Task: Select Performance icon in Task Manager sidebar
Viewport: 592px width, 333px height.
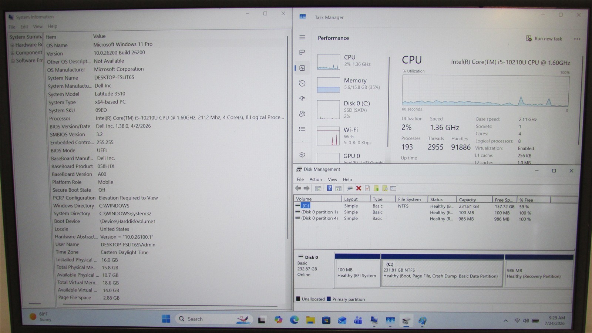Action: [x=302, y=68]
